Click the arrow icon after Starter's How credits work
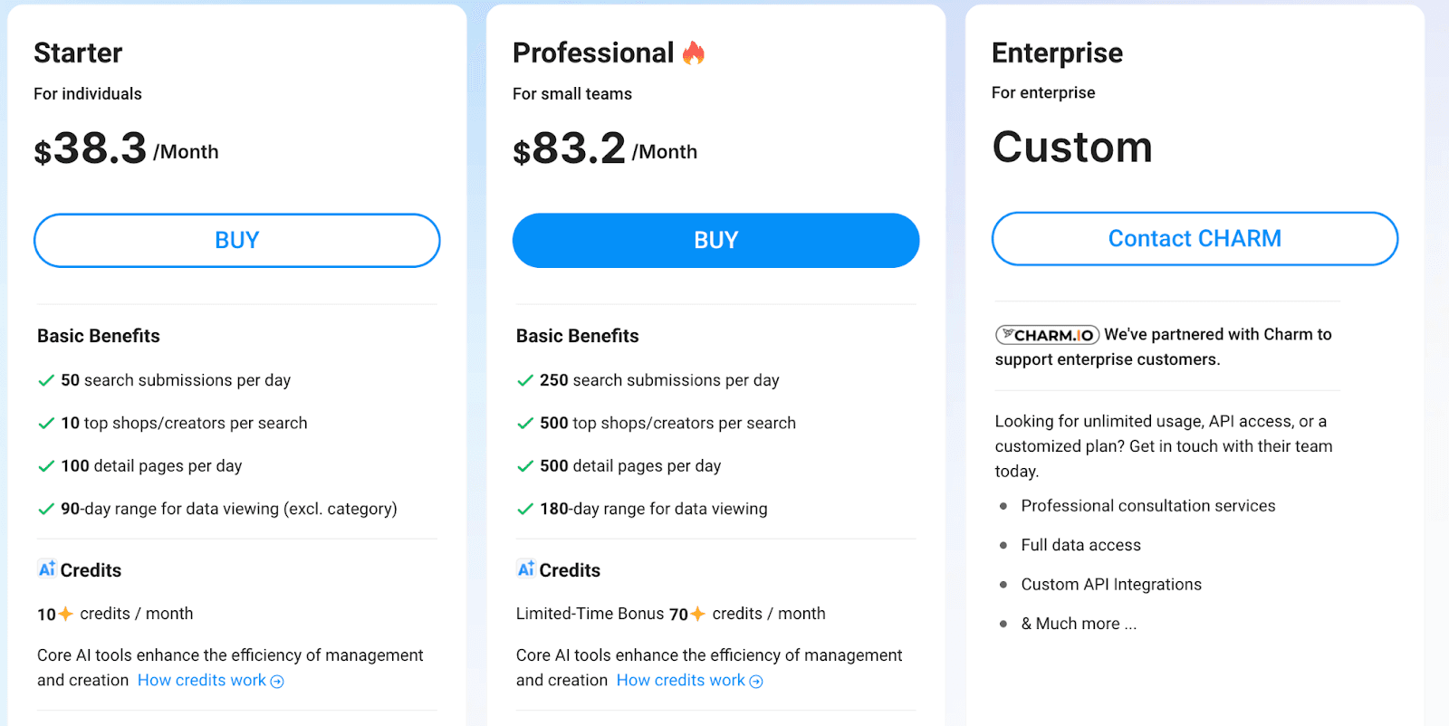This screenshot has width=1449, height=726. point(277,681)
